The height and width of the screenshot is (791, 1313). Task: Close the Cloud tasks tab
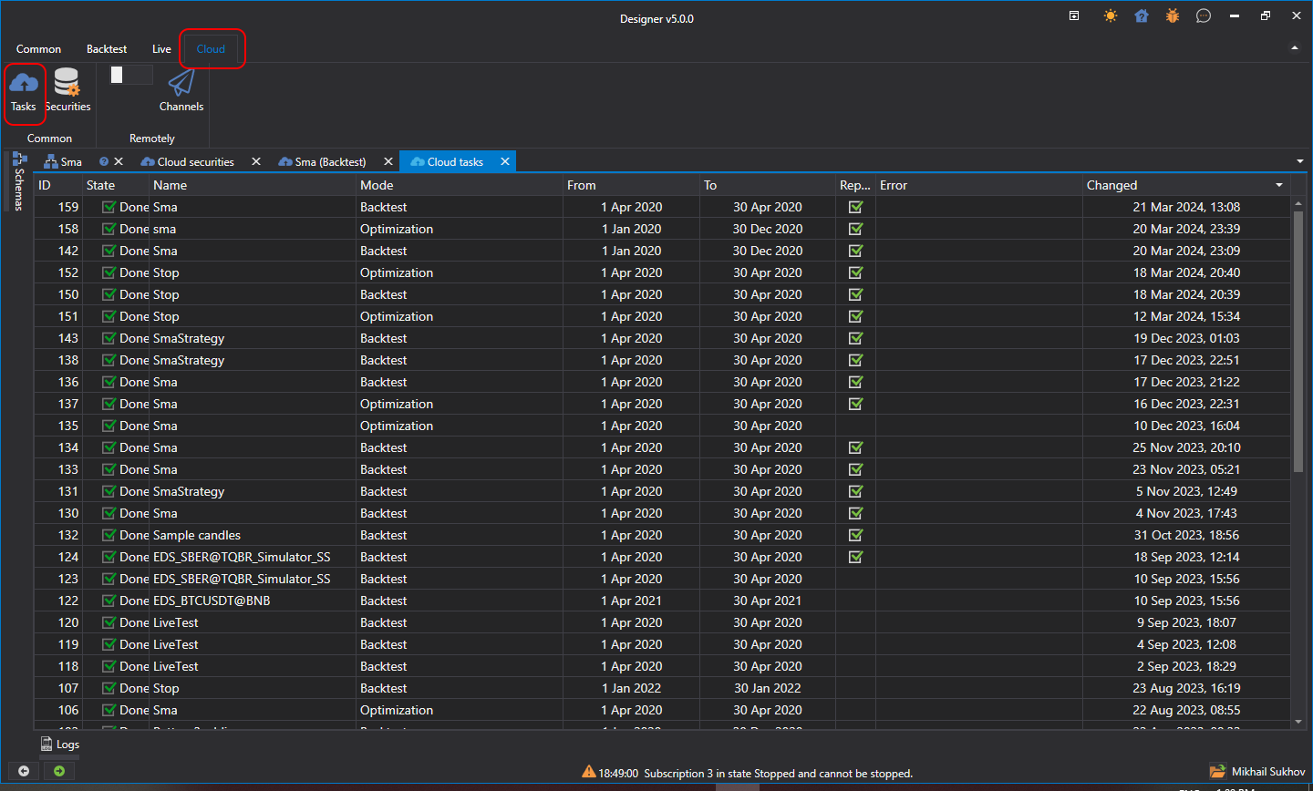[x=505, y=161]
